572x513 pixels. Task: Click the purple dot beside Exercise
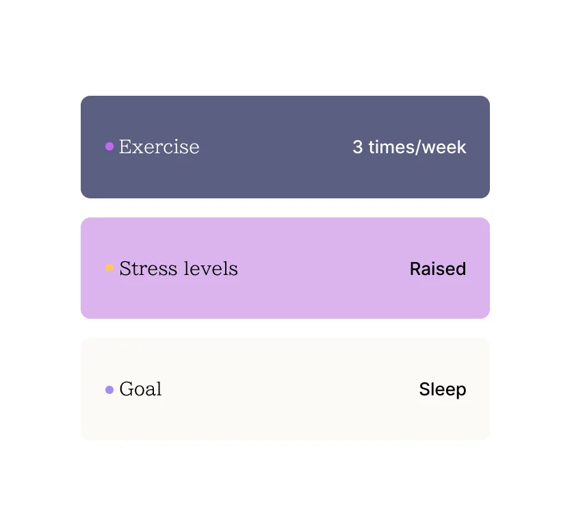(109, 146)
